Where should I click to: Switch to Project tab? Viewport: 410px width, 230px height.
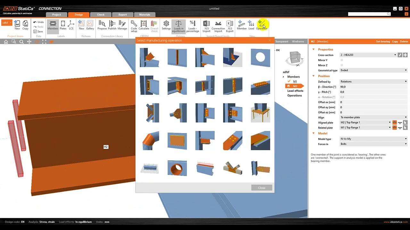(56, 14)
